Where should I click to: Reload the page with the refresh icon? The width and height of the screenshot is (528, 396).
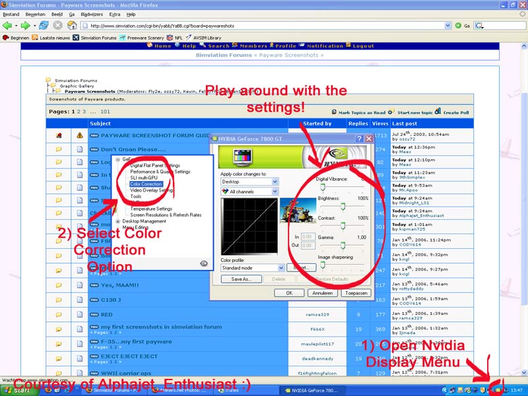[44, 26]
